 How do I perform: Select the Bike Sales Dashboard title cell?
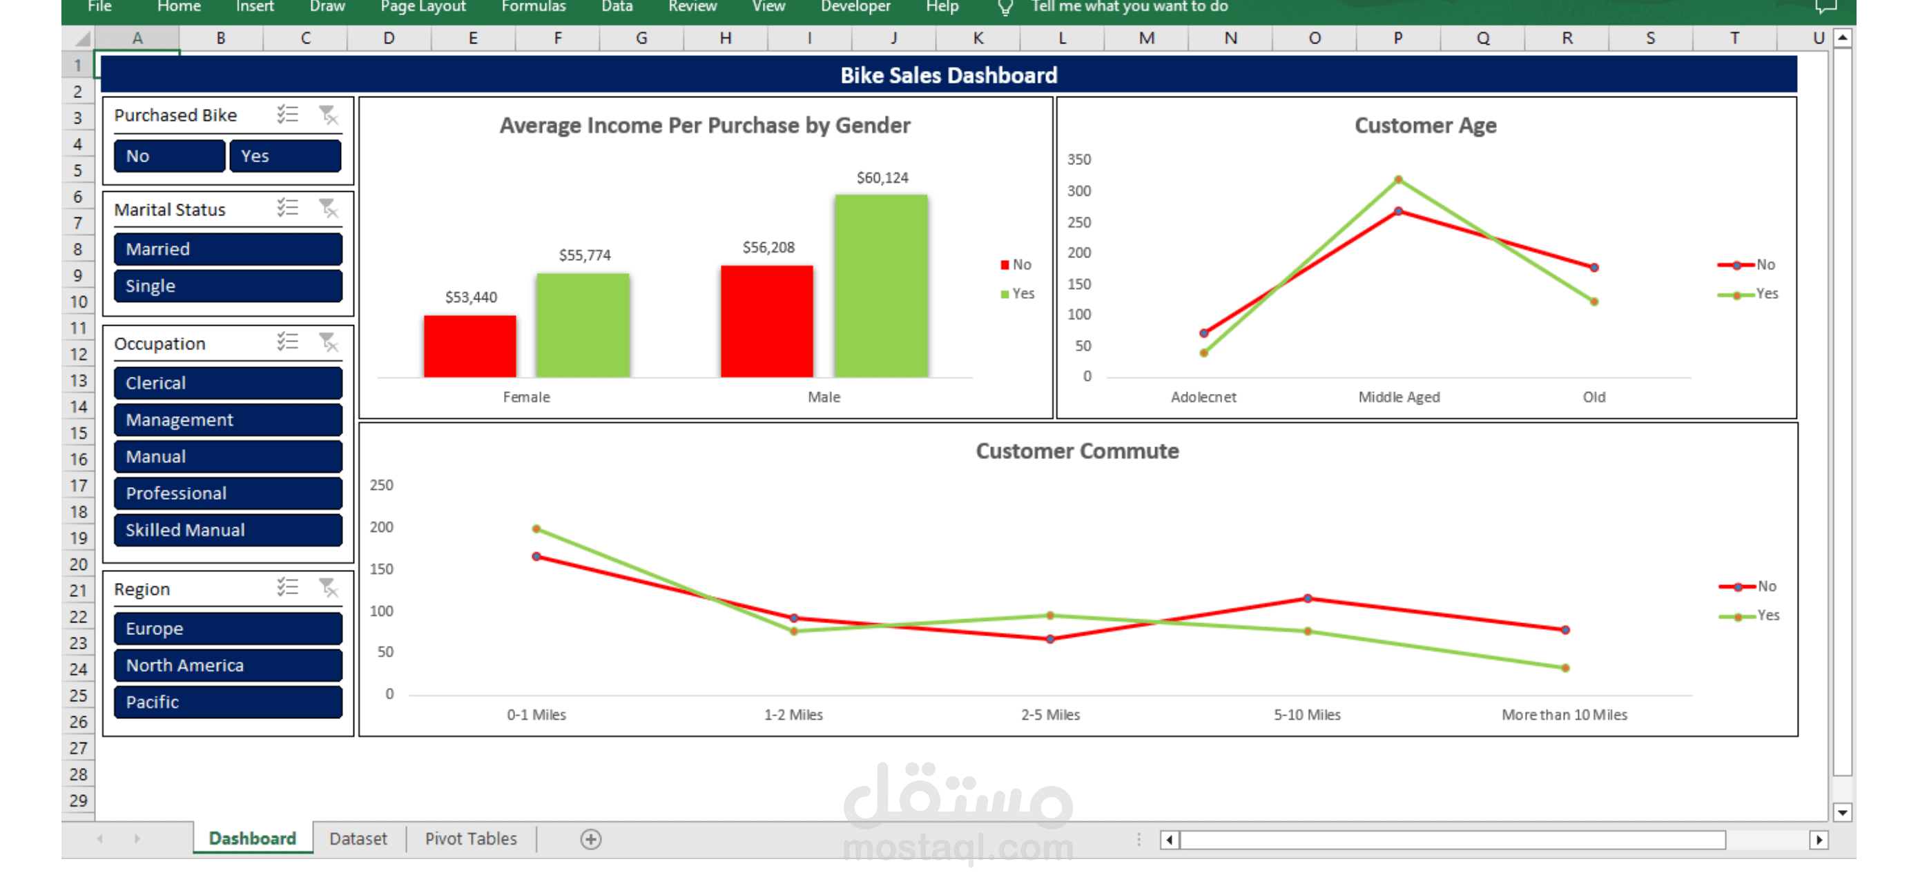coord(949,75)
